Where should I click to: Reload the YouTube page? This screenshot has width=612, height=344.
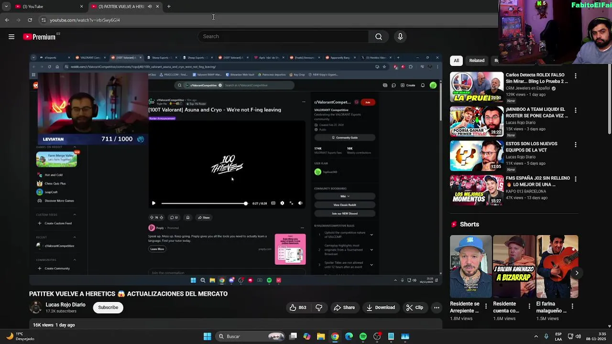point(30,20)
